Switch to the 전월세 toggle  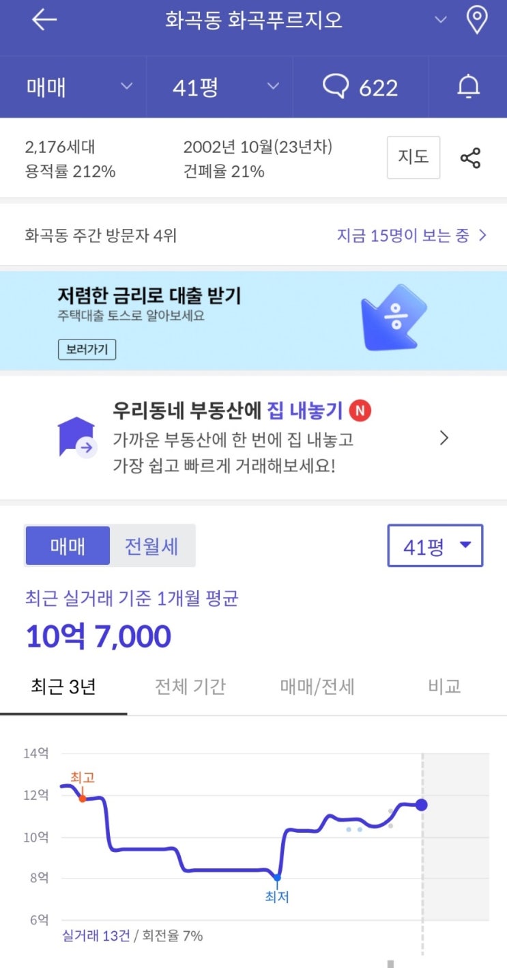[x=151, y=546]
